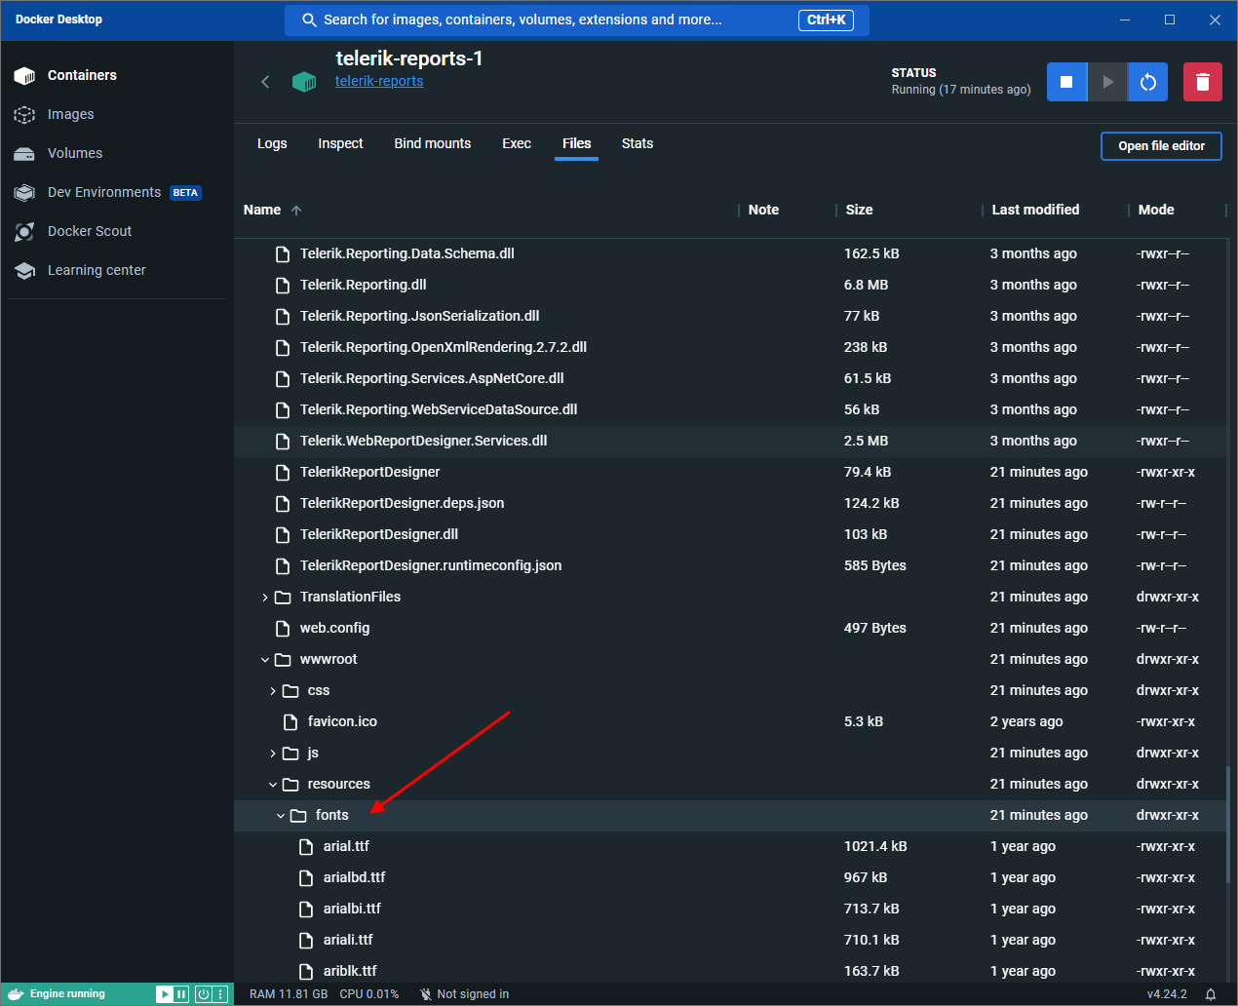
Task: Click the engine power button in status bar
Action: pos(204,994)
